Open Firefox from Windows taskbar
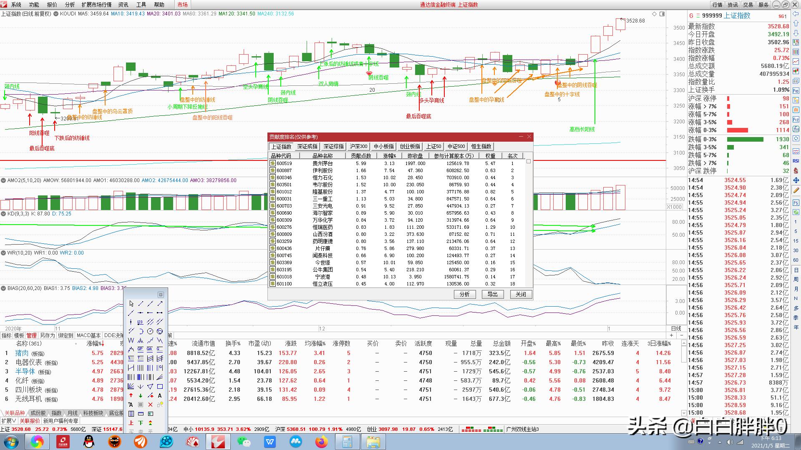This screenshot has width=801, height=450. click(321, 442)
